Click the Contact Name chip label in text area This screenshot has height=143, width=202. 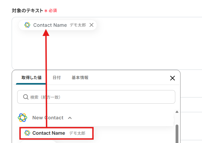point(50,25)
